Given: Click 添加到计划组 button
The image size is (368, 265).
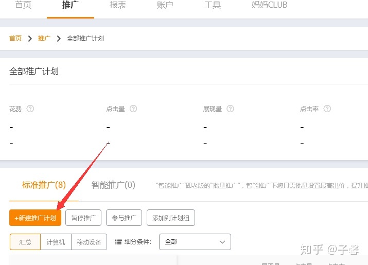Looking at the screenshot, I should click(x=171, y=218).
